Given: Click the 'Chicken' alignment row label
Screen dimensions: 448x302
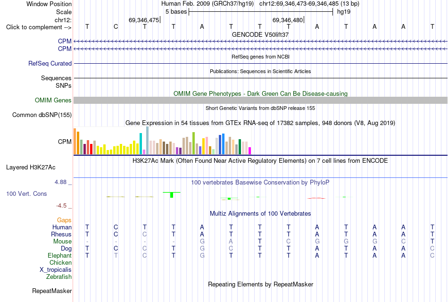Looking at the screenshot, I should [x=60, y=262].
